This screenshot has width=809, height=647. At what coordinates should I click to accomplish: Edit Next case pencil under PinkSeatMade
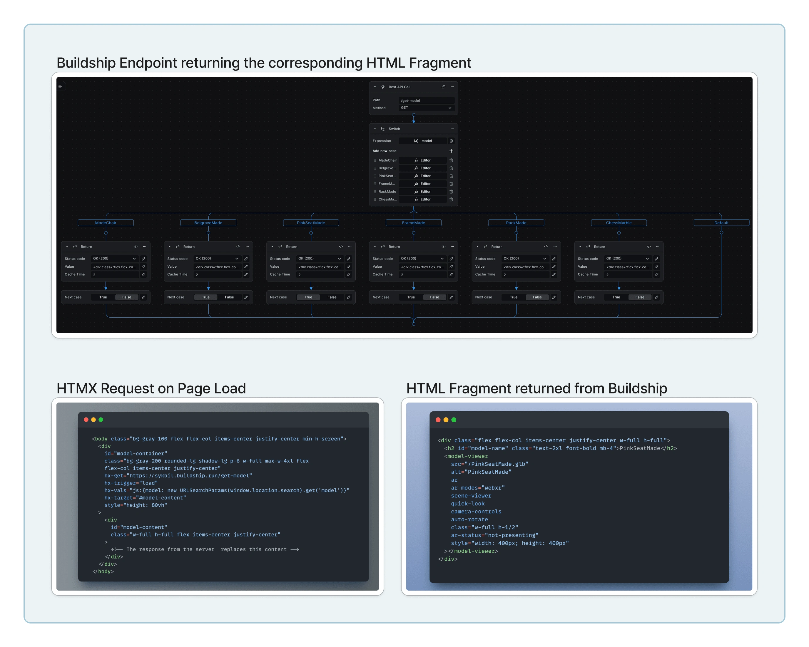pyautogui.click(x=349, y=297)
